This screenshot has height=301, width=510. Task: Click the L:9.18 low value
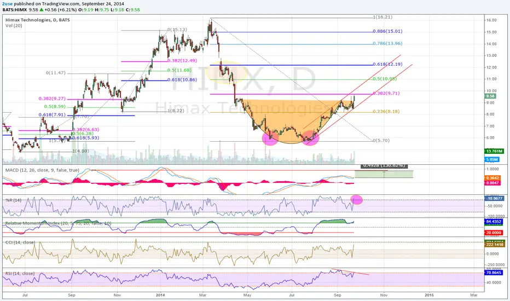coord(118,10)
